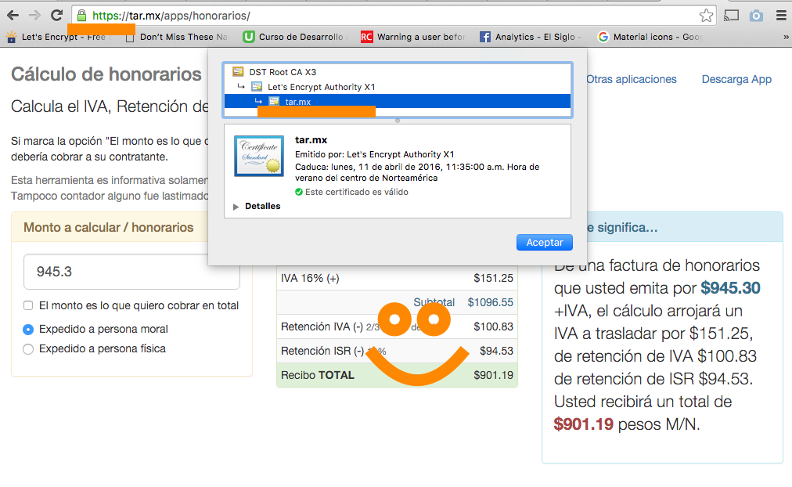Open the Descarga App link
This screenshot has width=792, height=487.
737,79
